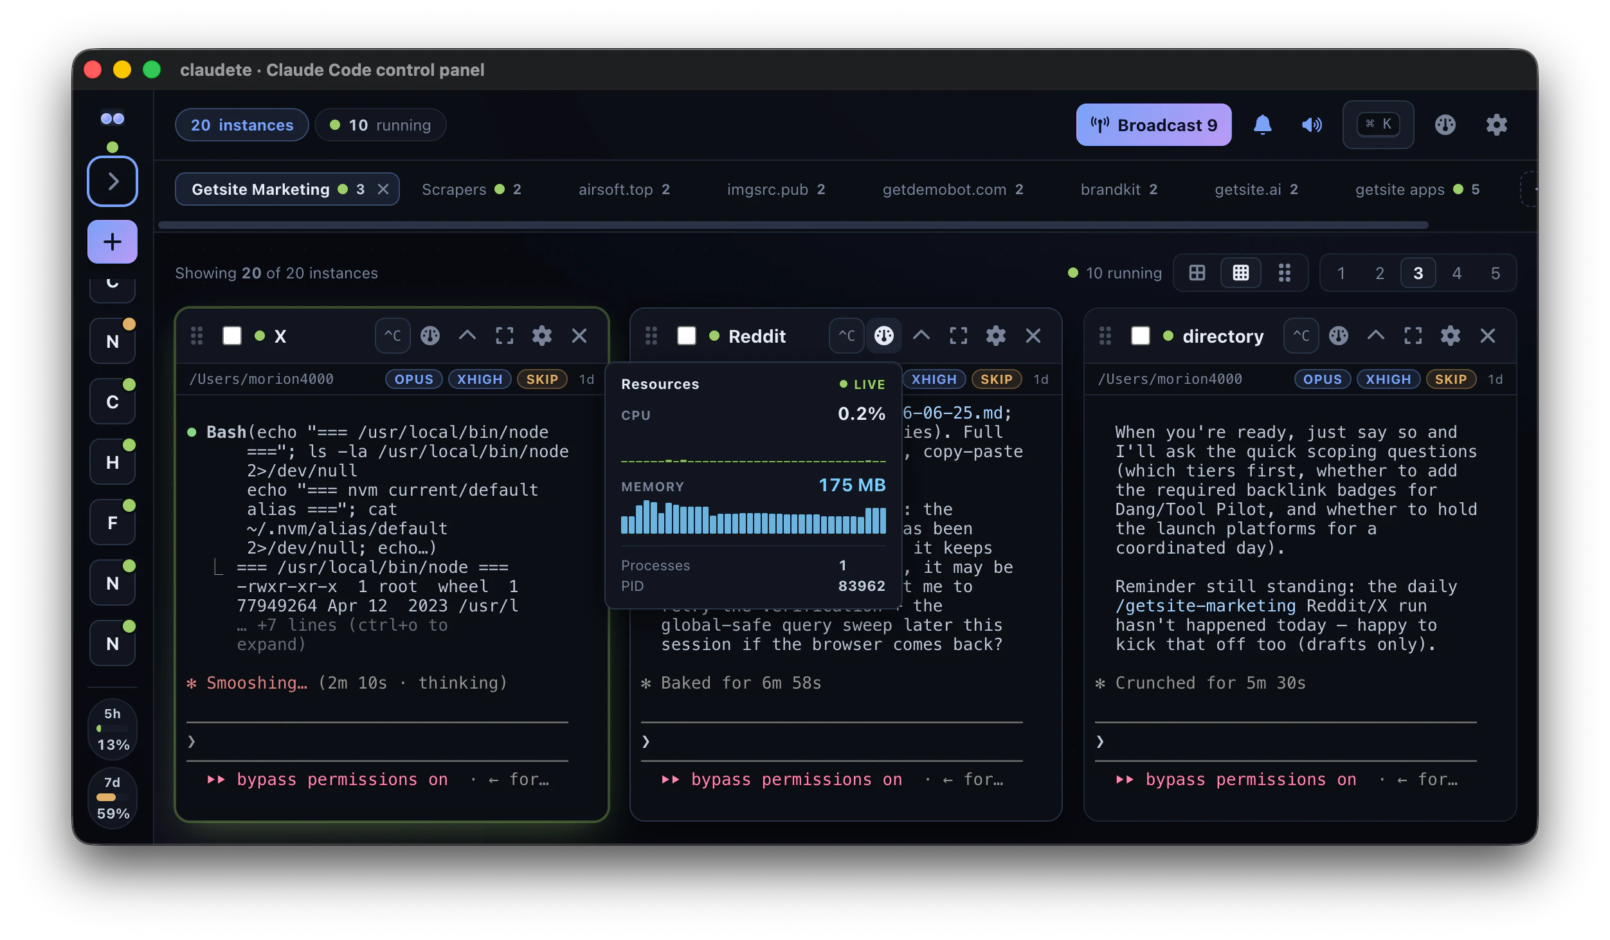Set column count to 2
Viewport: 1610px width, 940px height.
[x=1379, y=273]
